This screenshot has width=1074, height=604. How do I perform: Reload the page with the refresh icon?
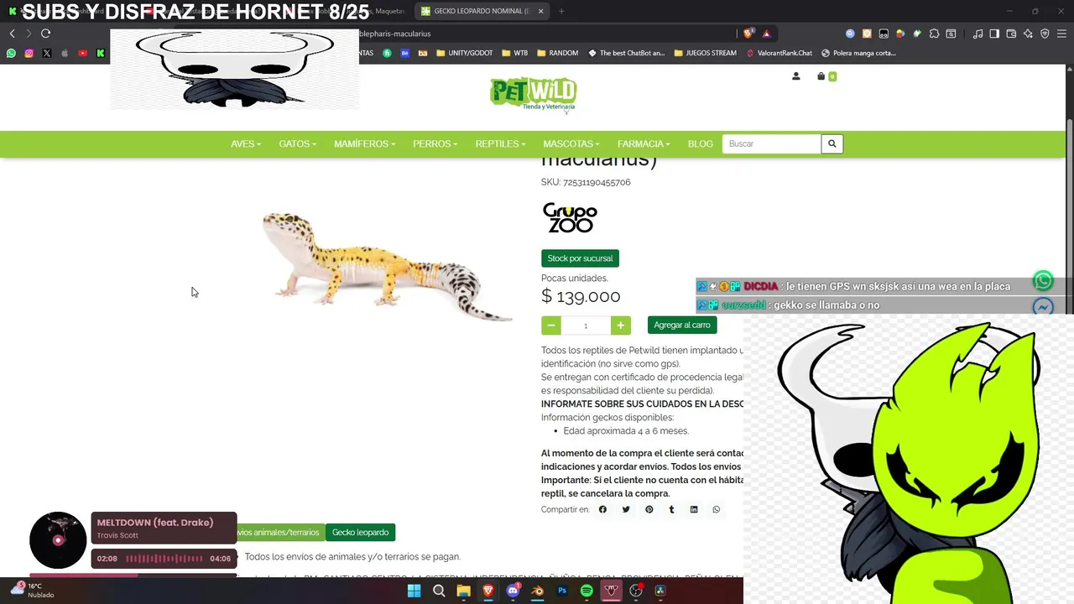(x=45, y=34)
